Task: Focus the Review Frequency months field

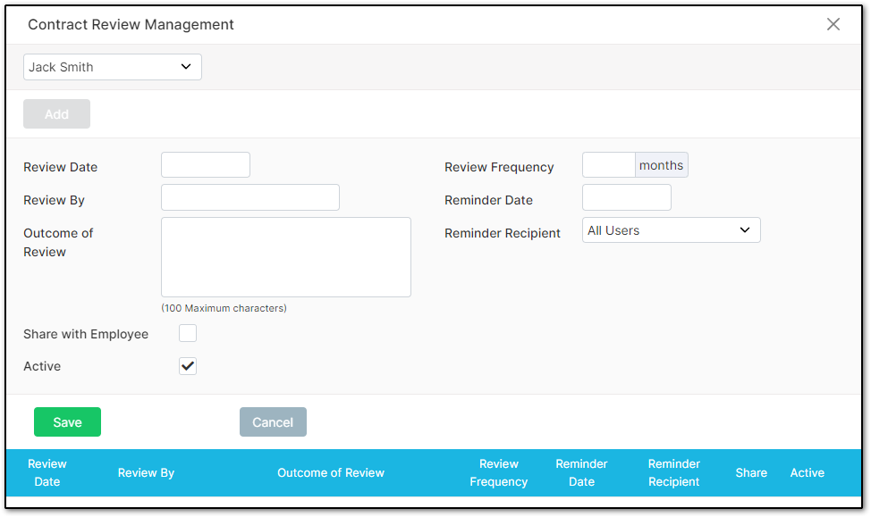Action: 609,165
